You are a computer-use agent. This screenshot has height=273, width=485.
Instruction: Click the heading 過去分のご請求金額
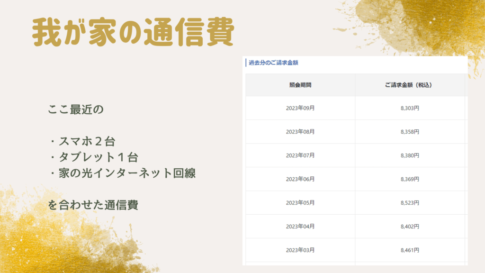pos(273,63)
